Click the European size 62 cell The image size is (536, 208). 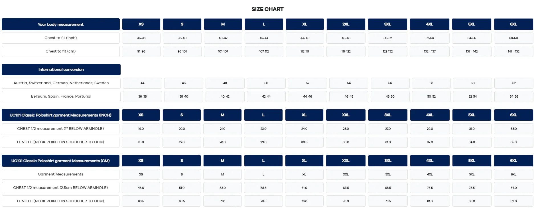click(514, 83)
